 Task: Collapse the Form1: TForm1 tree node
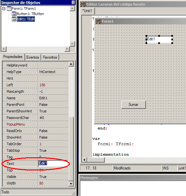(4, 9)
